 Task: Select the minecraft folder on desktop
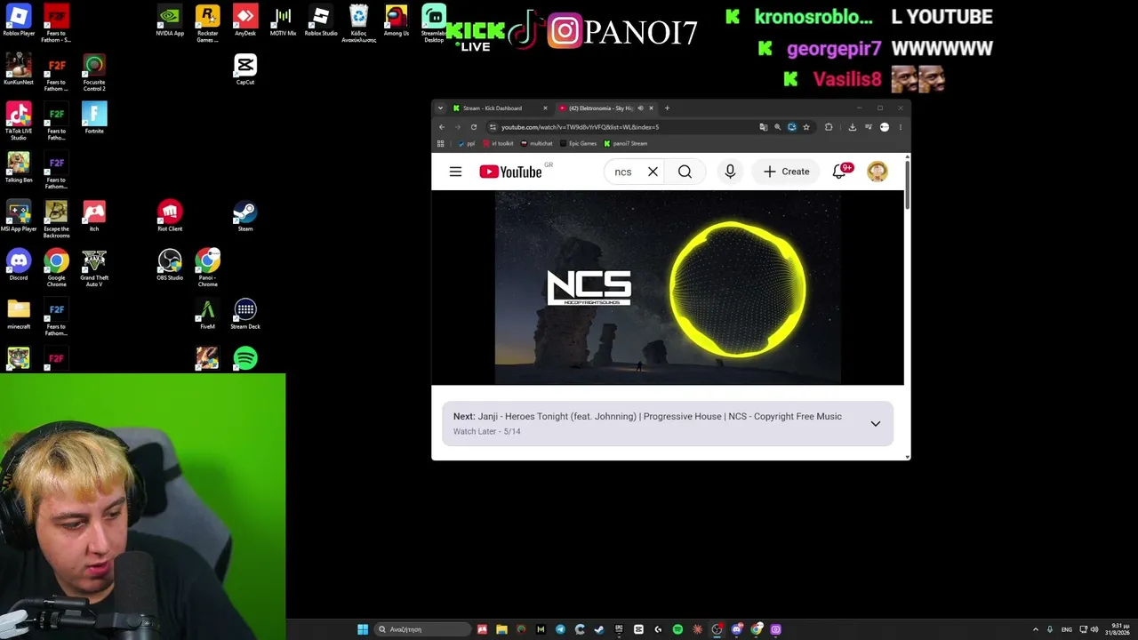click(19, 315)
